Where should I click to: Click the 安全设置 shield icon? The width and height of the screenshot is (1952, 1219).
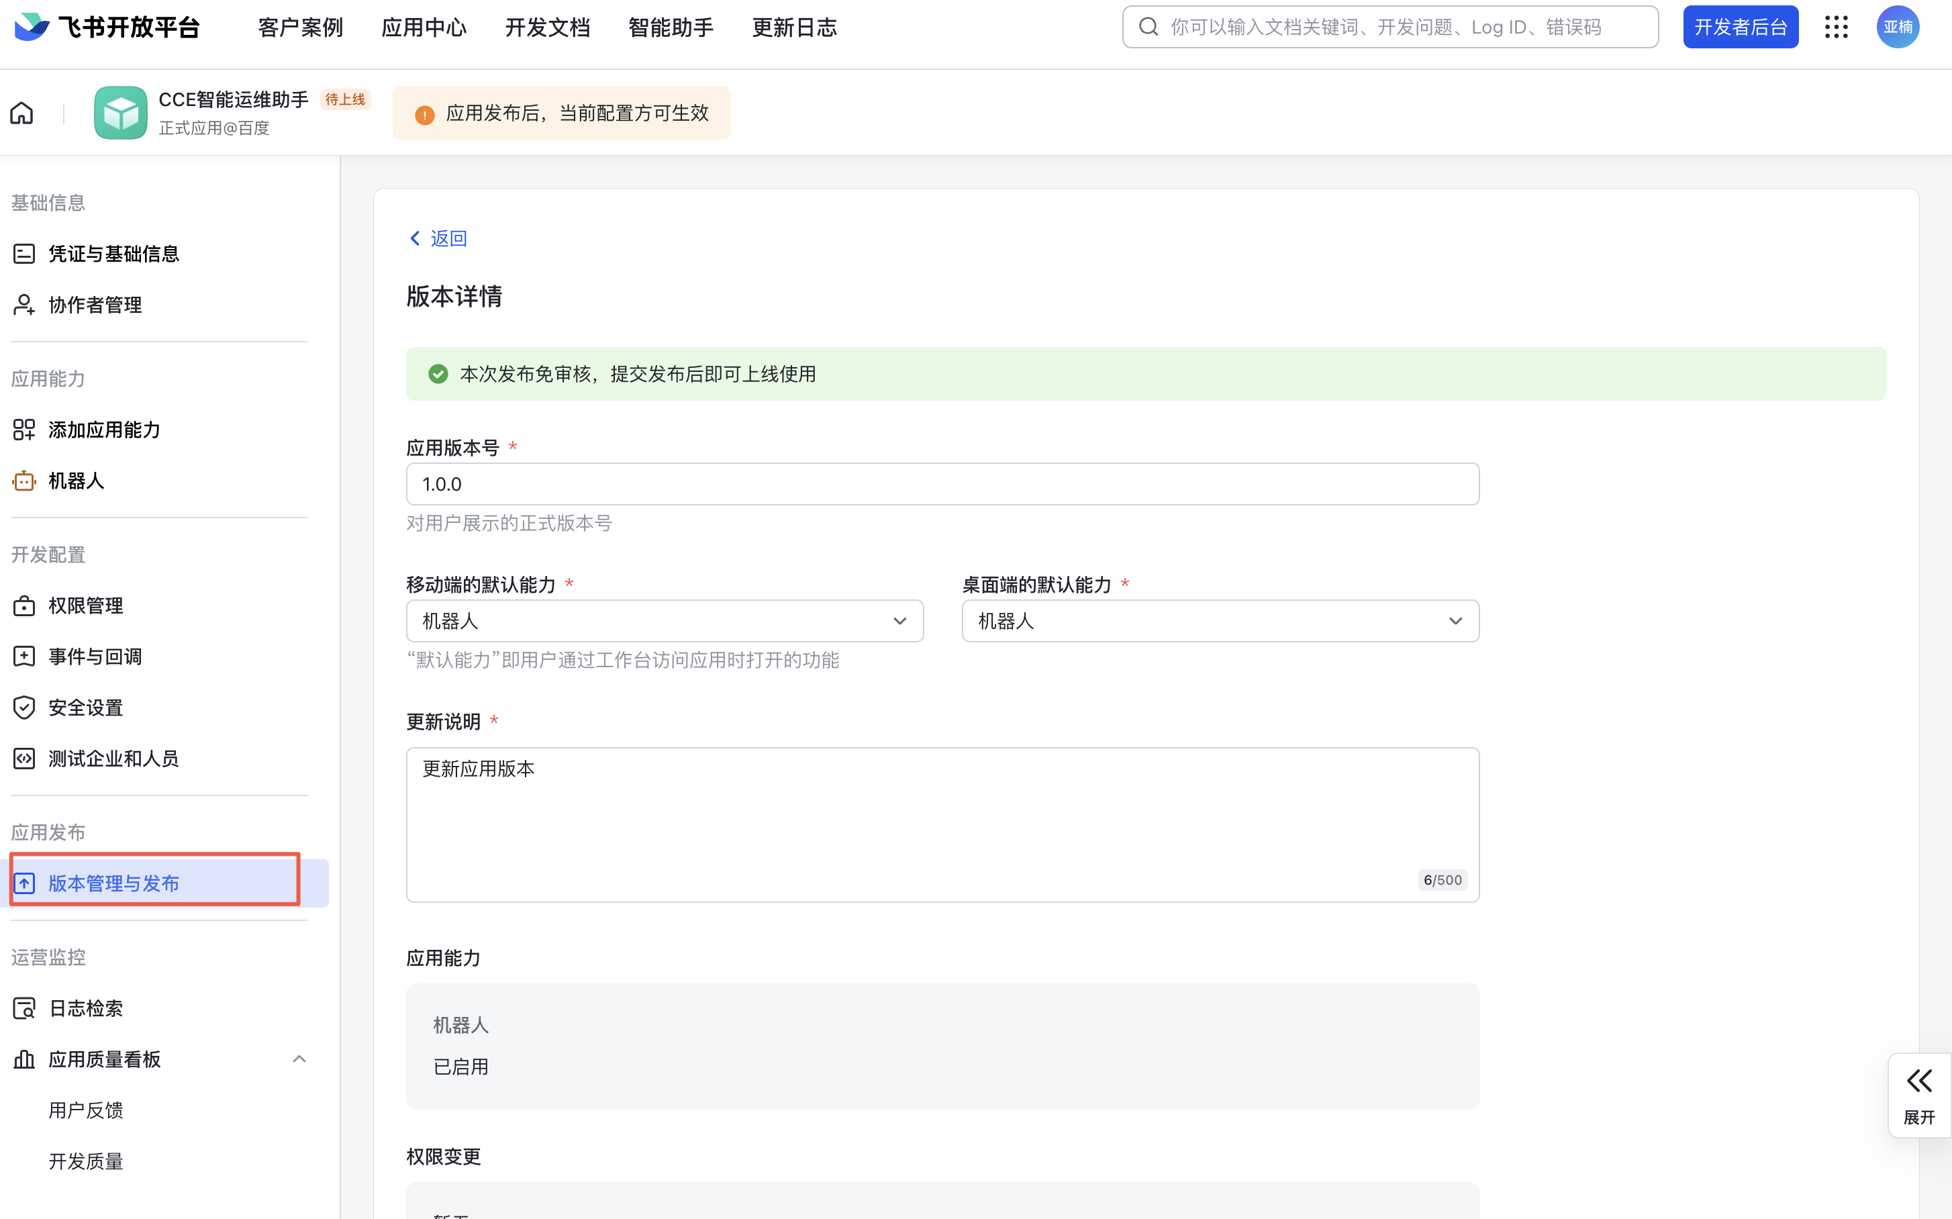click(24, 707)
